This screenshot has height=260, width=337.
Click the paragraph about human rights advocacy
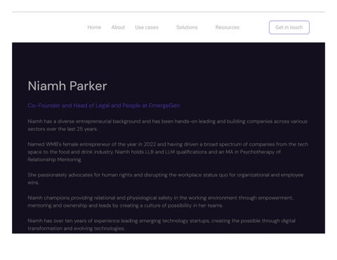tap(166, 179)
